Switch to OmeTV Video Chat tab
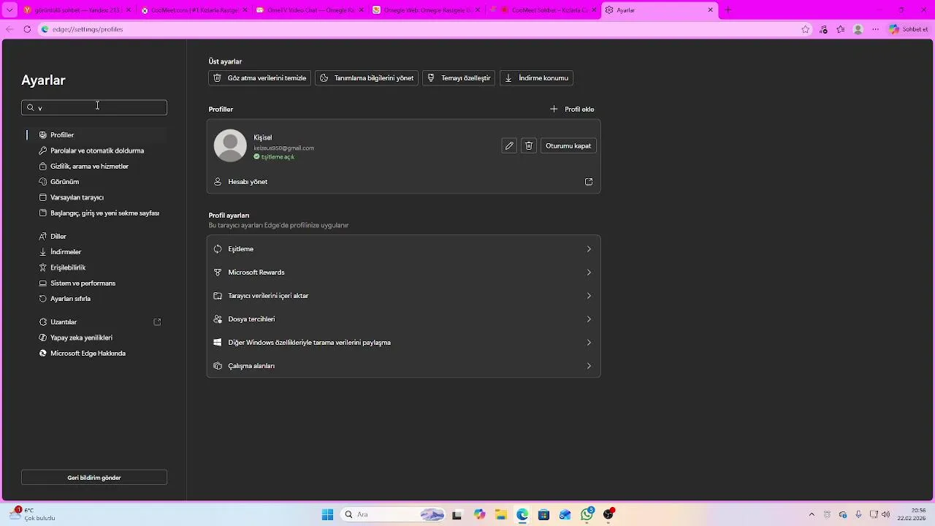This screenshot has height=526, width=935. point(310,10)
